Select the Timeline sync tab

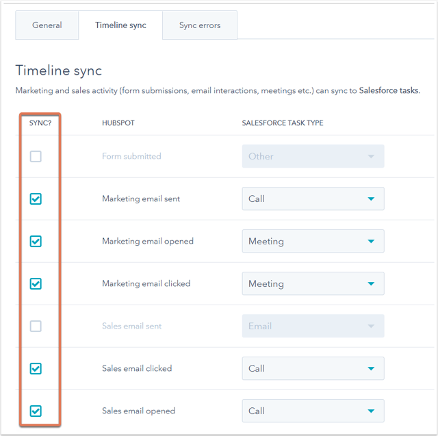click(120, 25)
